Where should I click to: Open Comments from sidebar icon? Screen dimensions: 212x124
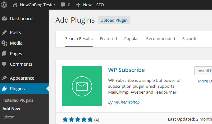[x=4, y=64]
